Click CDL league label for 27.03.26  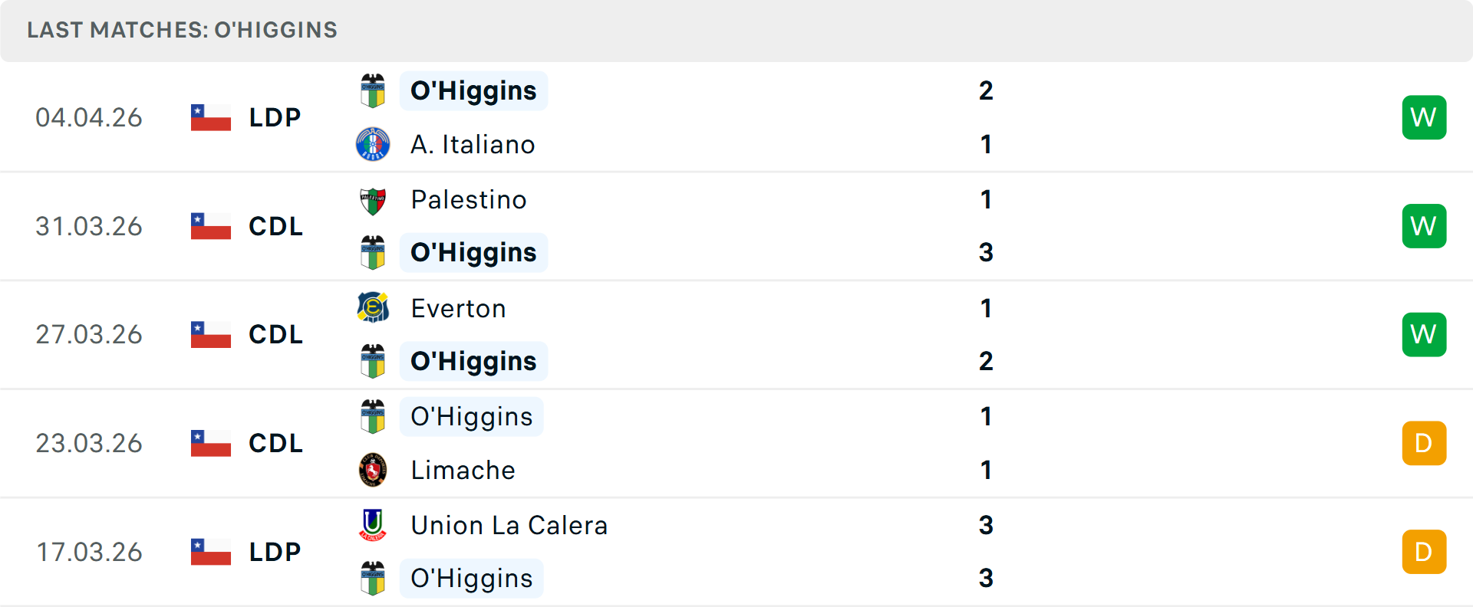pyautogui.click(x=275, y=334)
